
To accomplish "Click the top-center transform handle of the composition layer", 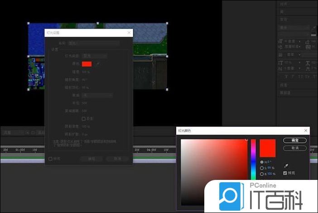I will [x=98, y=23].
